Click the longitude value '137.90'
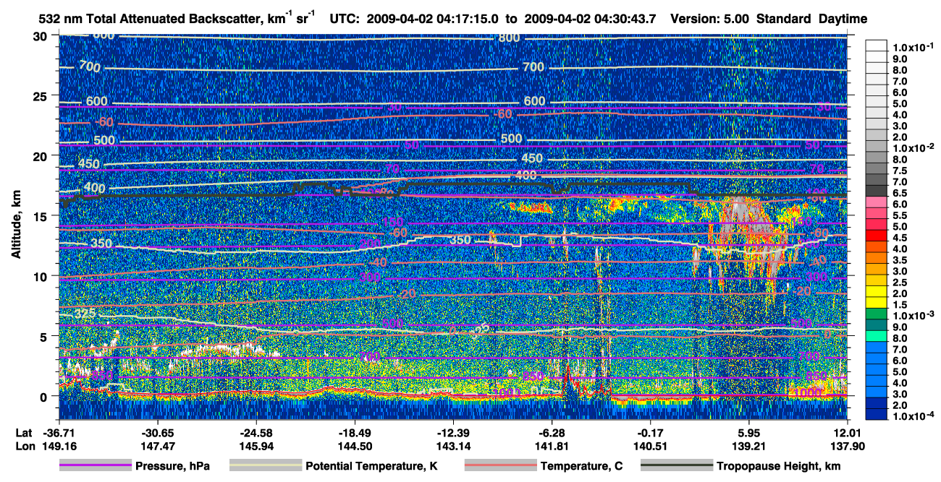 (x=848, y=447)
